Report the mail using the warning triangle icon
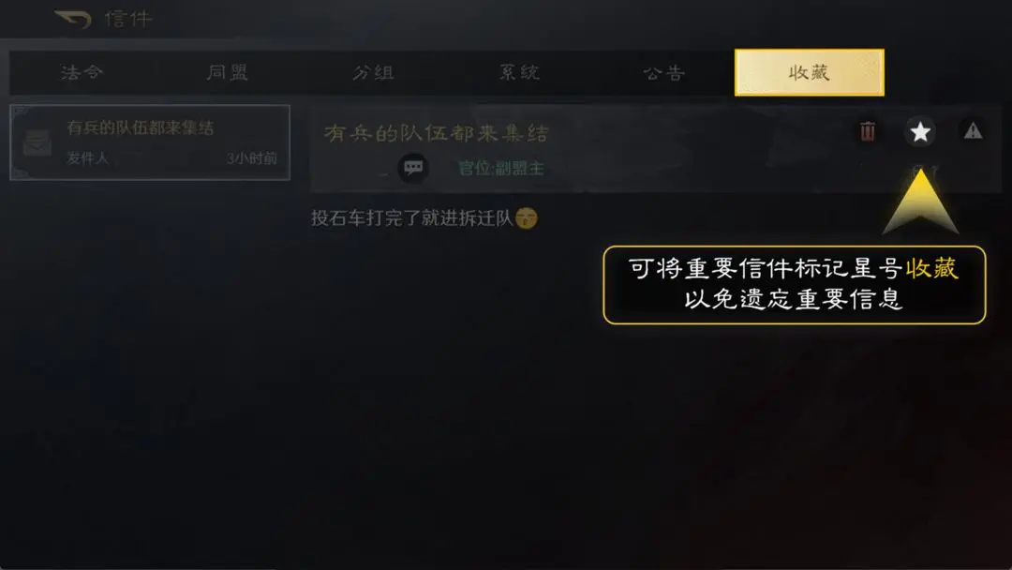The height and width of the screenshot is (570, 1012). point(973,131)
